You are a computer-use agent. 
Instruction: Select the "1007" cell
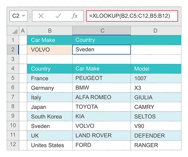(x=156, y=78)
